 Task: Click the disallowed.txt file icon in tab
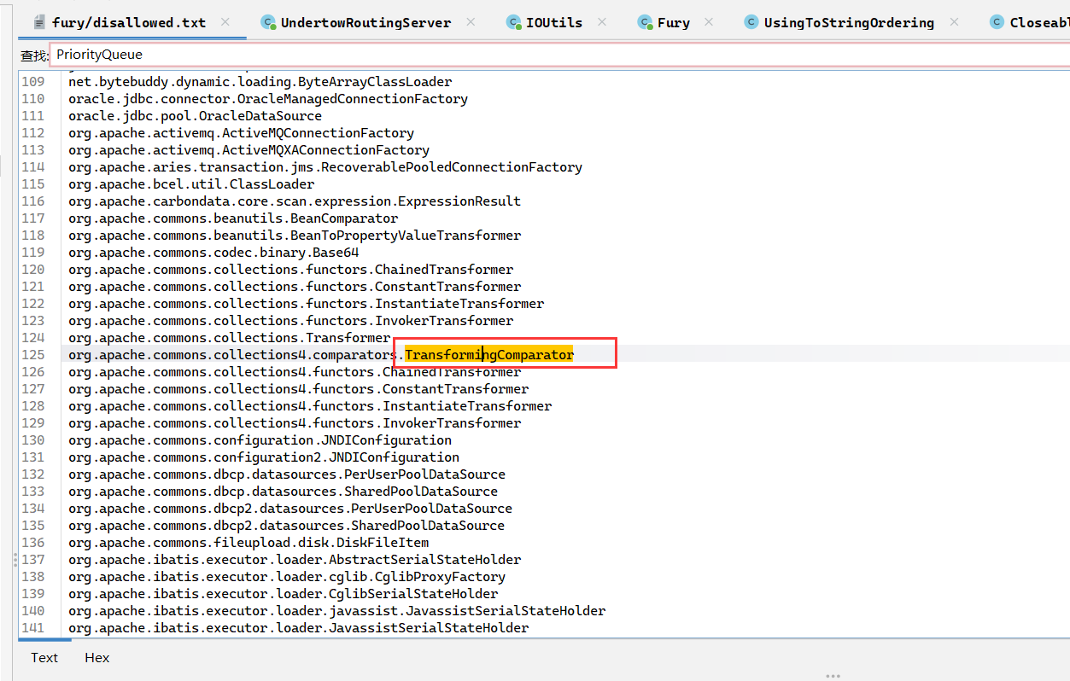(x=38, y=23)
